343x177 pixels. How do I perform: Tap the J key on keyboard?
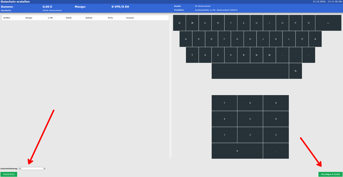pos(263,39)
